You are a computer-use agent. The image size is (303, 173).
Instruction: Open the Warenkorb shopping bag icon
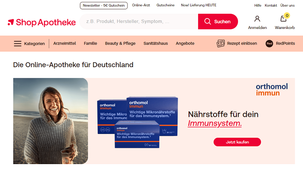pyautogui.click(x=283, y=19)
